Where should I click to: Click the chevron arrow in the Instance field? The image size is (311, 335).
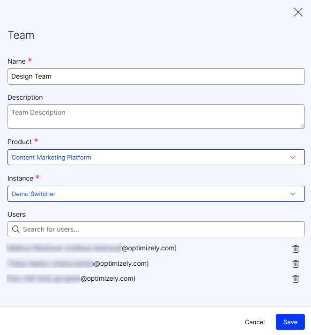293,194
